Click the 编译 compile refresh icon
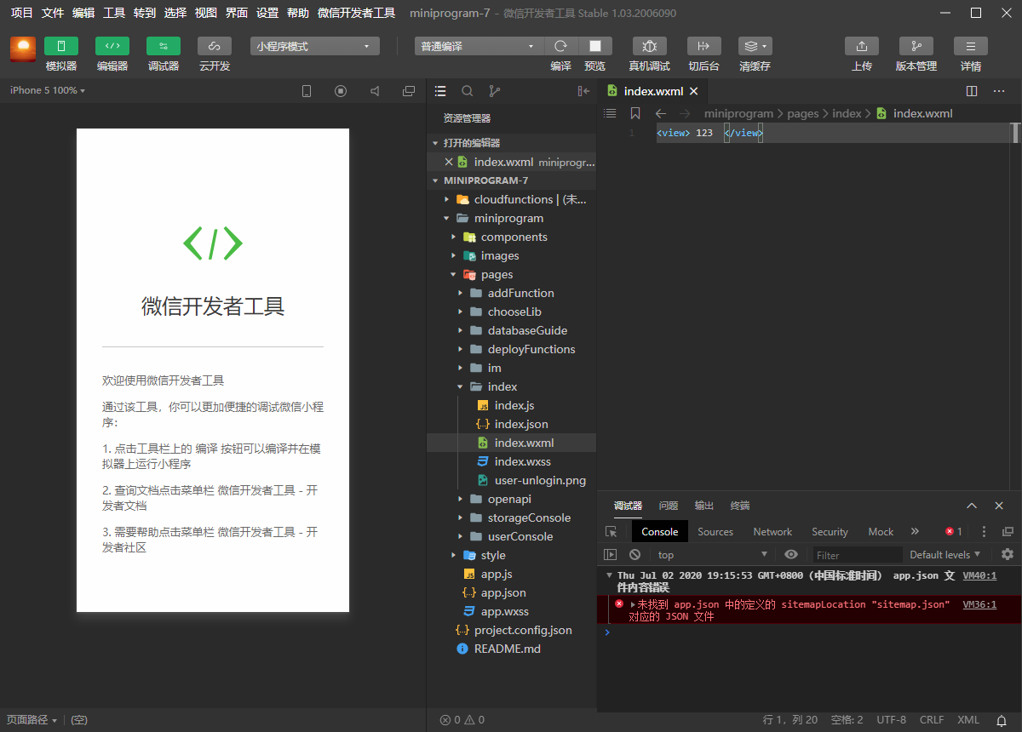Screen dimensions: 1022x732 tap(560, 46)
